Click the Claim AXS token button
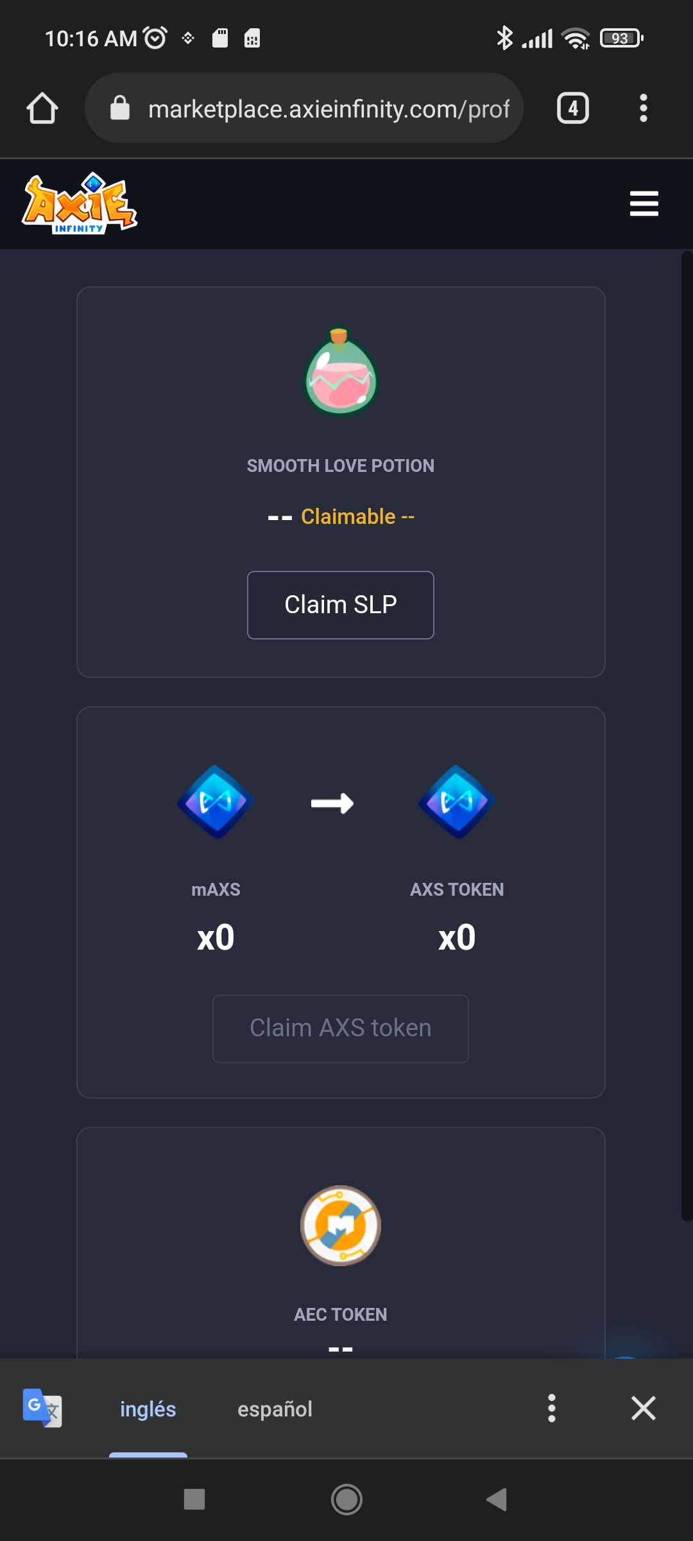Screen dimensions: 693x1541 (x=341, y=1029)
